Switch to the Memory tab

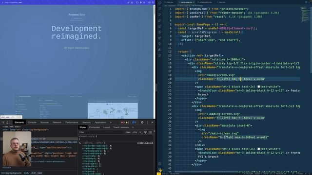(86, 122)
